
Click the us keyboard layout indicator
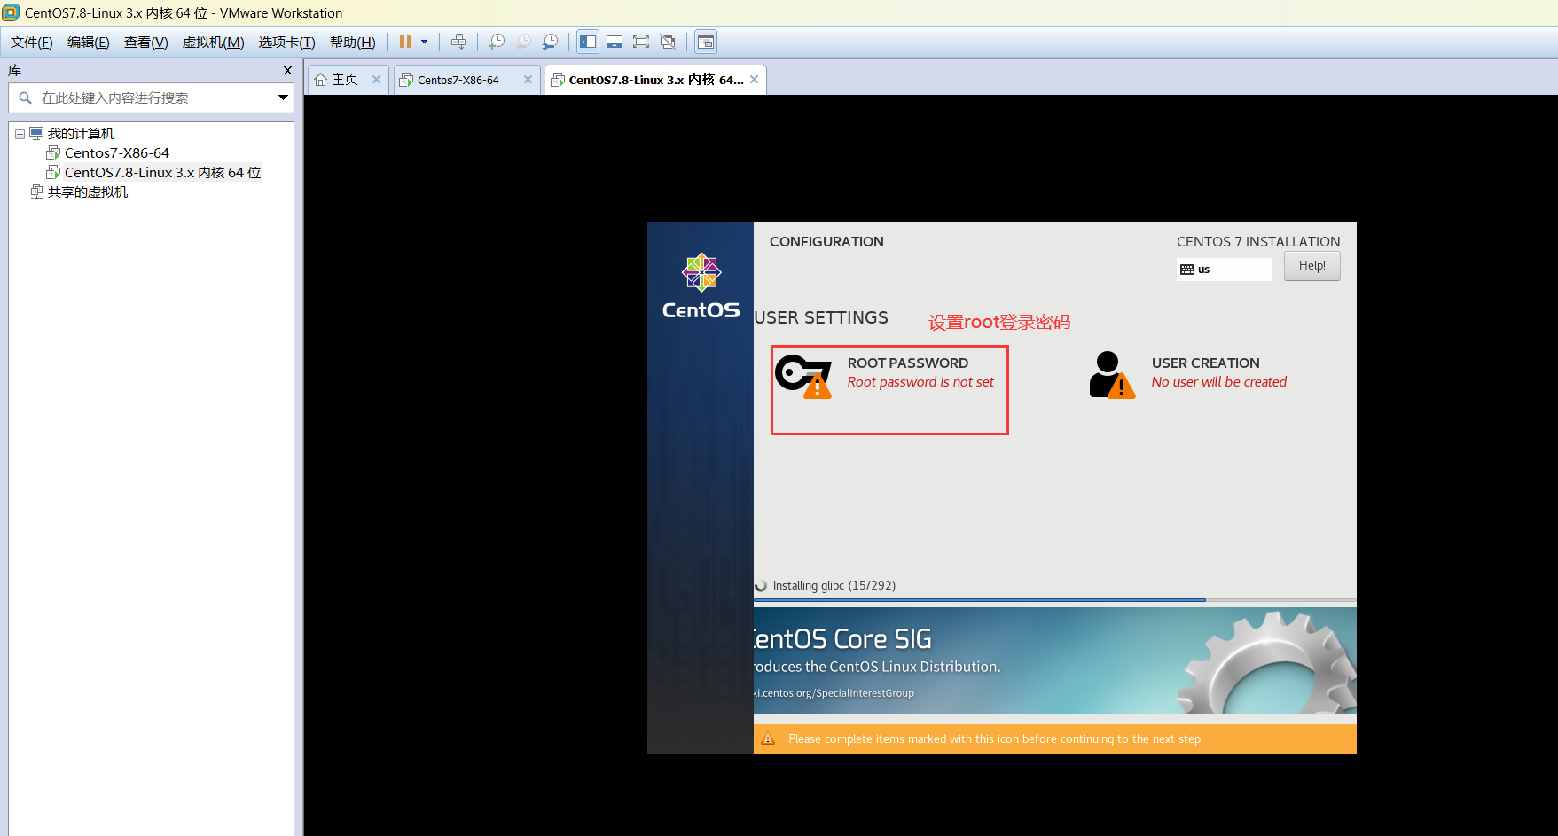coord(1225,270)
